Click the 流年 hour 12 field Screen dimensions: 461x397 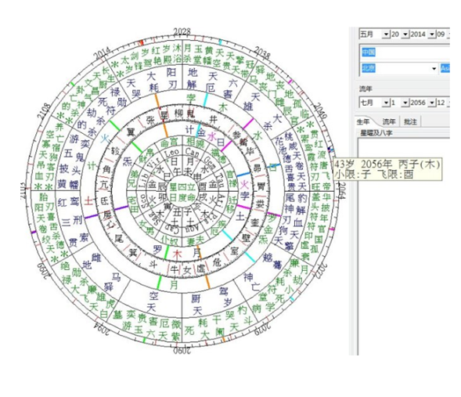pos(441,103)
